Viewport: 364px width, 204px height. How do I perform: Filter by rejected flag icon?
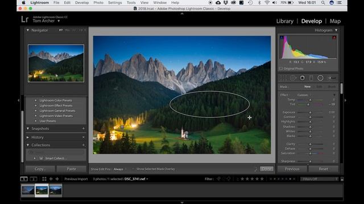(x=229, y=179)
